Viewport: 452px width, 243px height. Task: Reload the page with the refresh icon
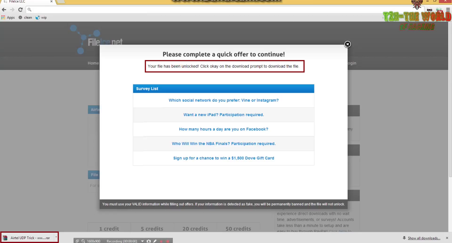[x=20, y=10]
